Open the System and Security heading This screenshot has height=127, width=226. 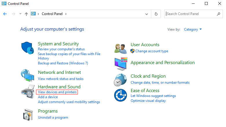tap(58, 44)
